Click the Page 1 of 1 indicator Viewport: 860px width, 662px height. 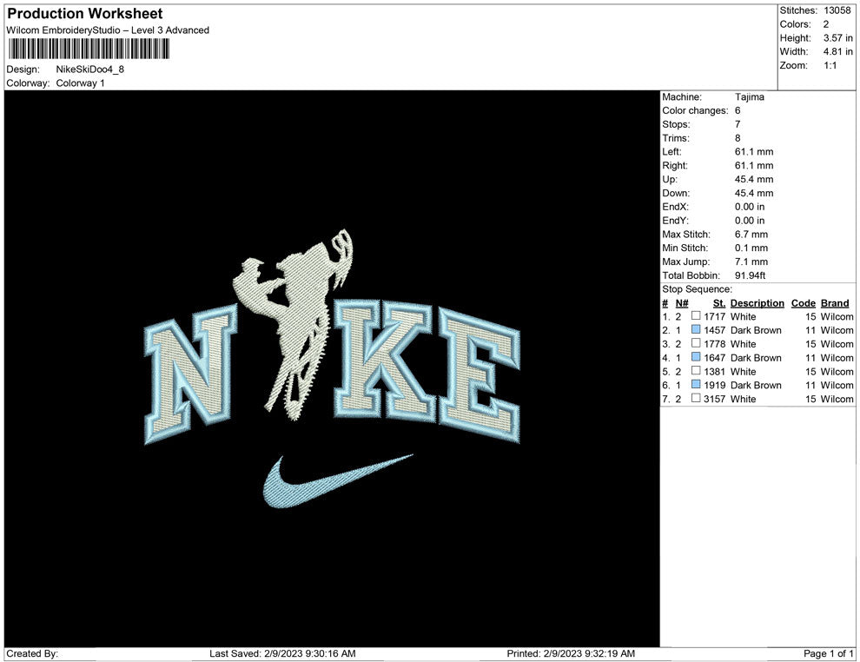click(x=828, y=653)
